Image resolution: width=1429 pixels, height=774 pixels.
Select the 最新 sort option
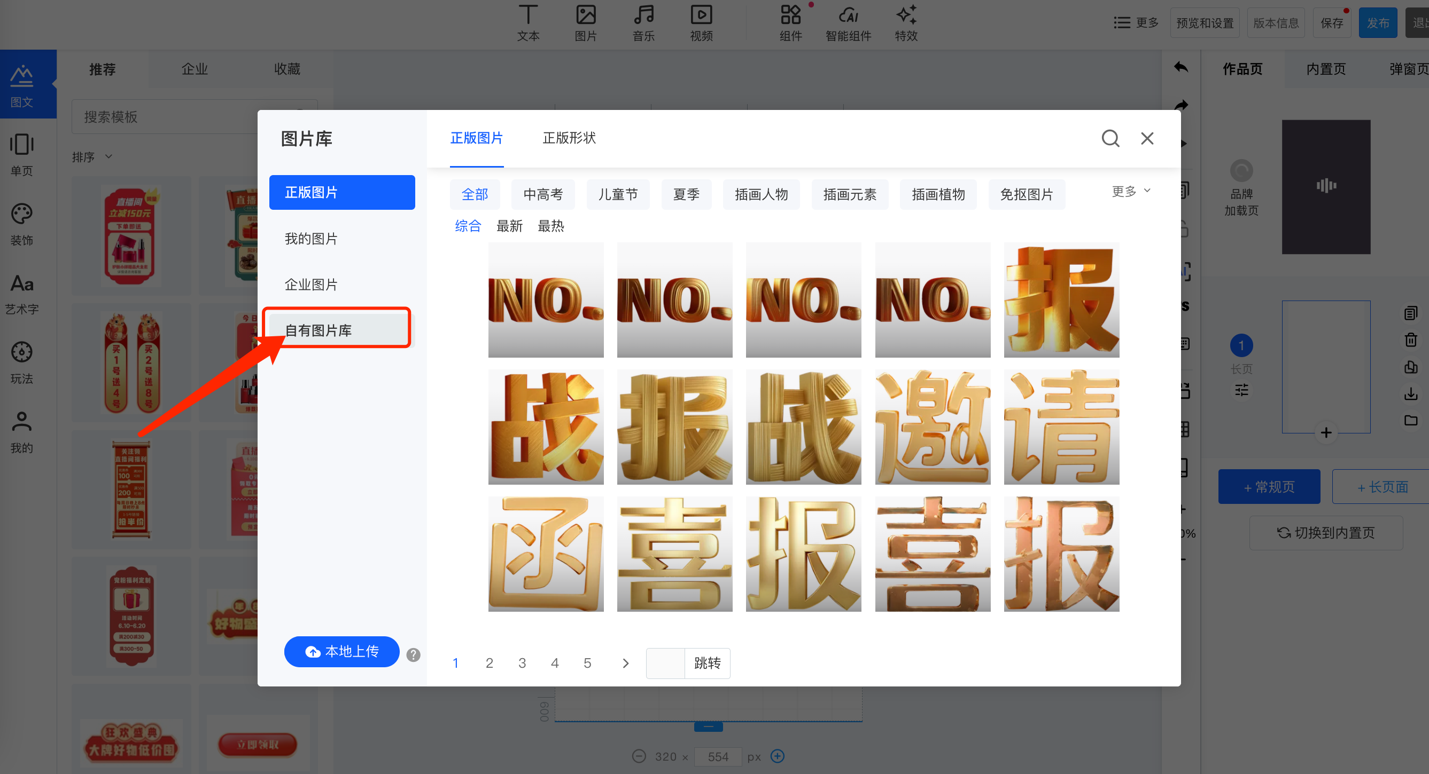point(509,226)
